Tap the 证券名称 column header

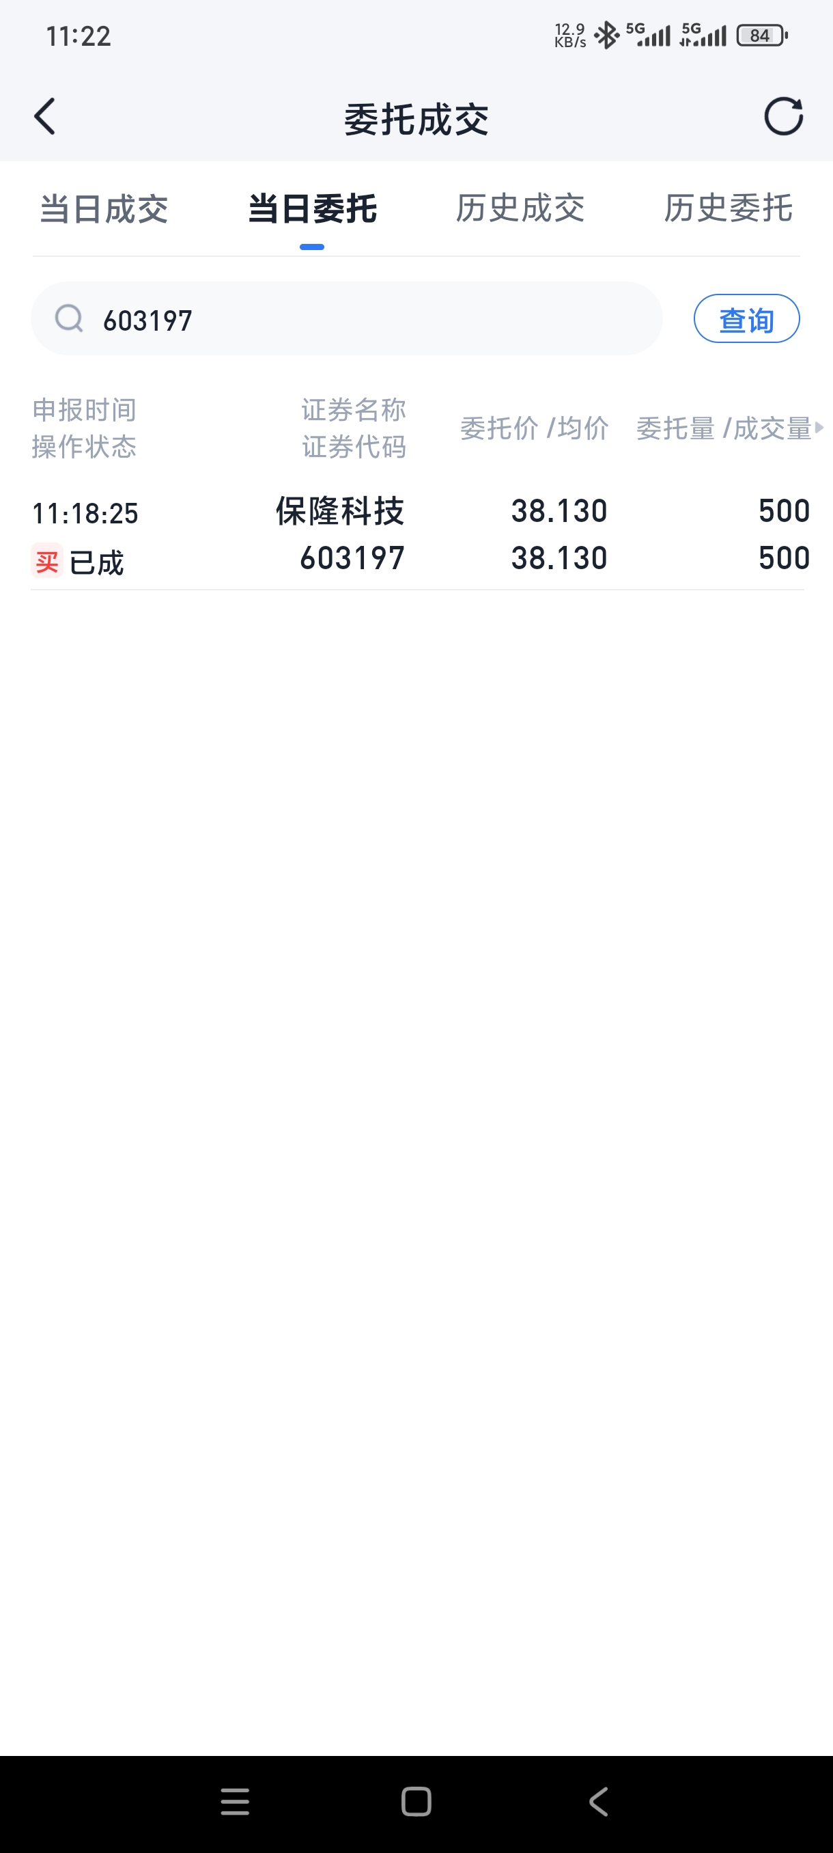(x=354, y=410)
